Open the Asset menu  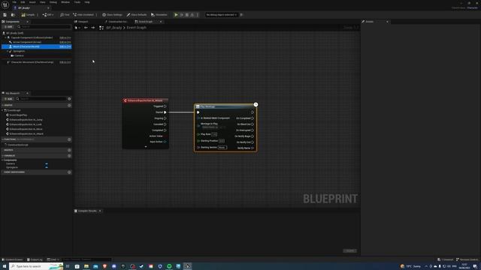pos(32,2)
